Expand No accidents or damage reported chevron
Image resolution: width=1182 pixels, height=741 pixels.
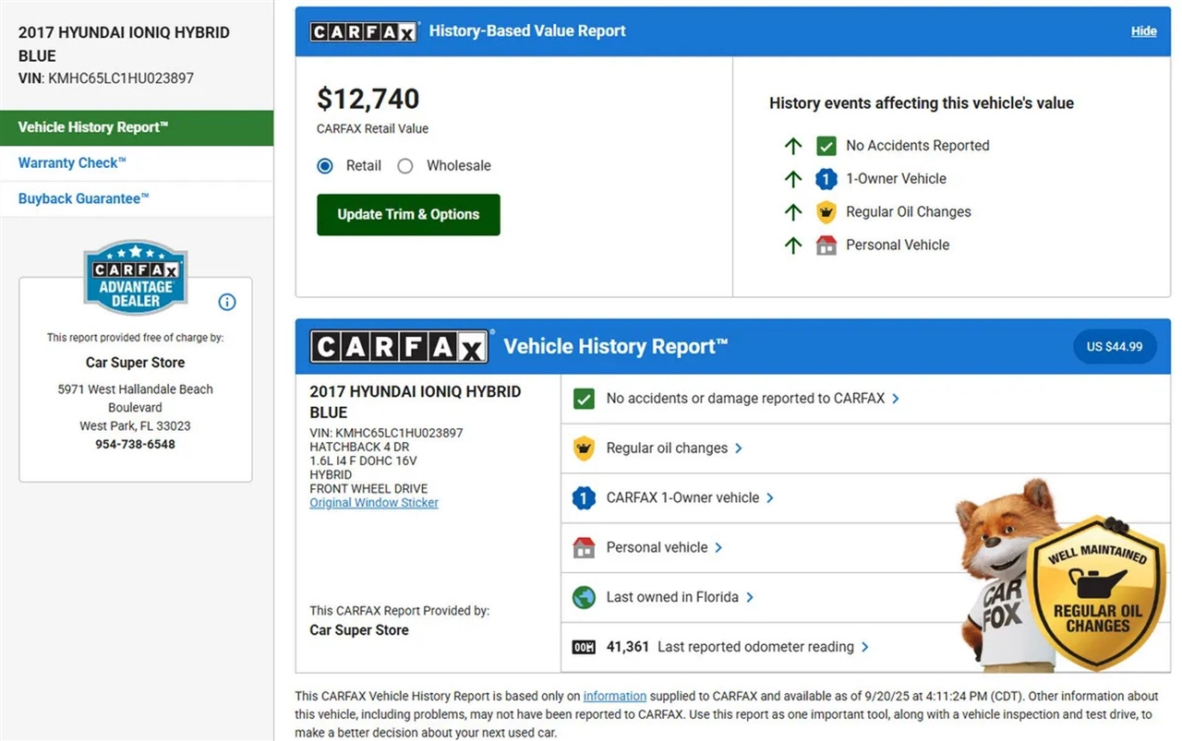(x=896, y=399)
